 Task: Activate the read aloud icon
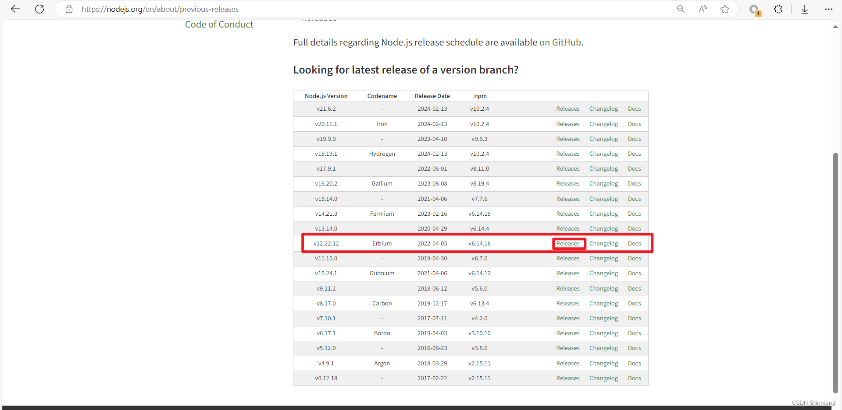click(703, 9)
